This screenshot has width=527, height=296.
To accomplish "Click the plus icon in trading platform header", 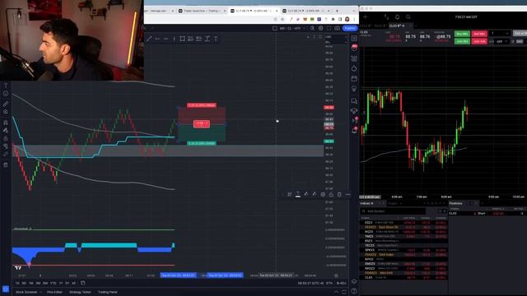I will [x=366, y=16].
